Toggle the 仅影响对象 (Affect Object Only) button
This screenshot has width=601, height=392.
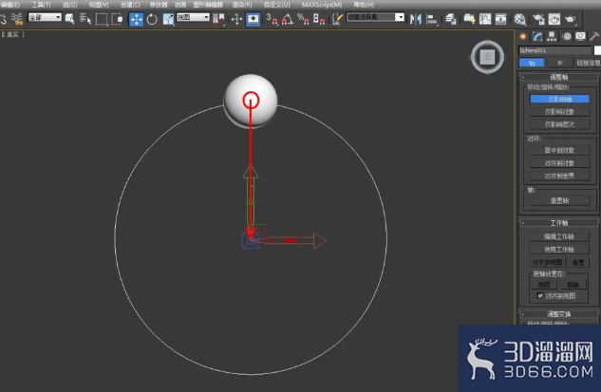tap(559, 112)
